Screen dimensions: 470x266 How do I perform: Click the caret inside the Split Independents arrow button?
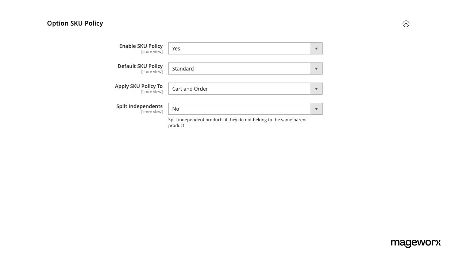[x=316, y=109]
